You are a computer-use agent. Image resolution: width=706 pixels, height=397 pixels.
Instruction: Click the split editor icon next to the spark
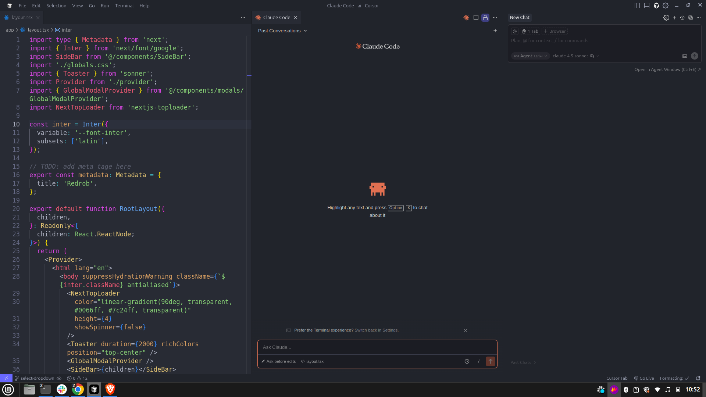click(x=476, y=17)
